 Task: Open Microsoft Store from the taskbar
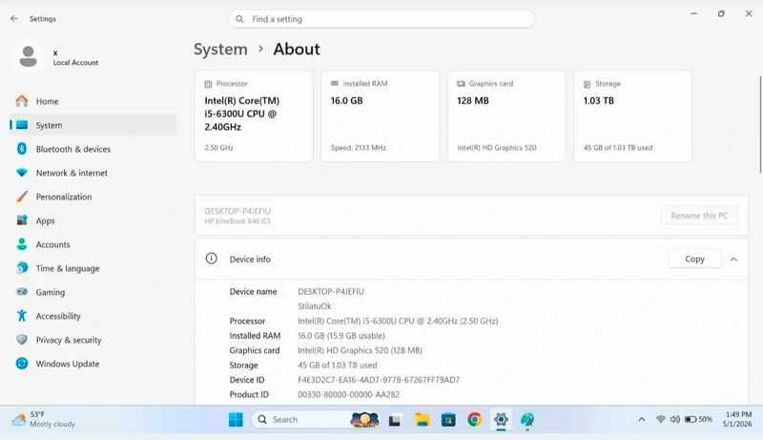click(448, 420)
